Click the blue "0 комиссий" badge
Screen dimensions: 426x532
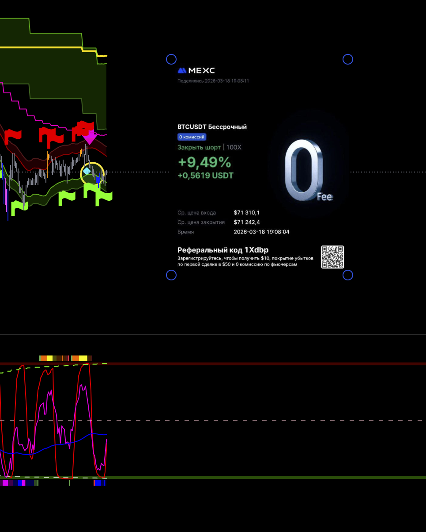click(x=192, y=137)
